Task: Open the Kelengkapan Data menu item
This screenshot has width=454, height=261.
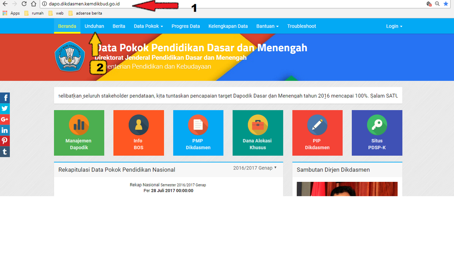Action: point(228,26)
